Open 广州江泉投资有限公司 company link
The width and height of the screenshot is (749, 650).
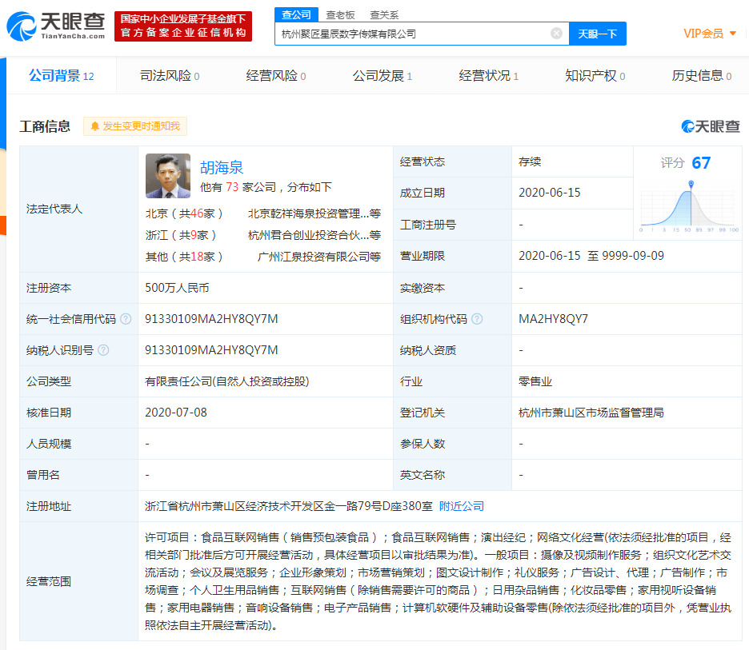point(318,257)
